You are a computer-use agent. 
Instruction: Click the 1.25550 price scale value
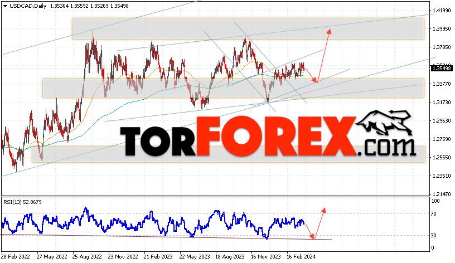pos(442,157)
